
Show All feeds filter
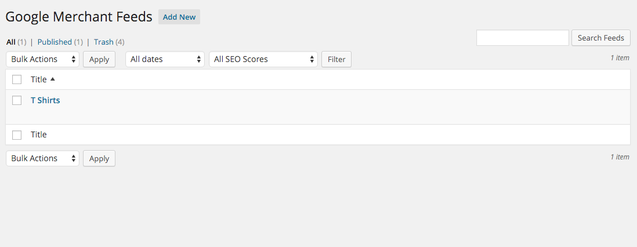11,42
